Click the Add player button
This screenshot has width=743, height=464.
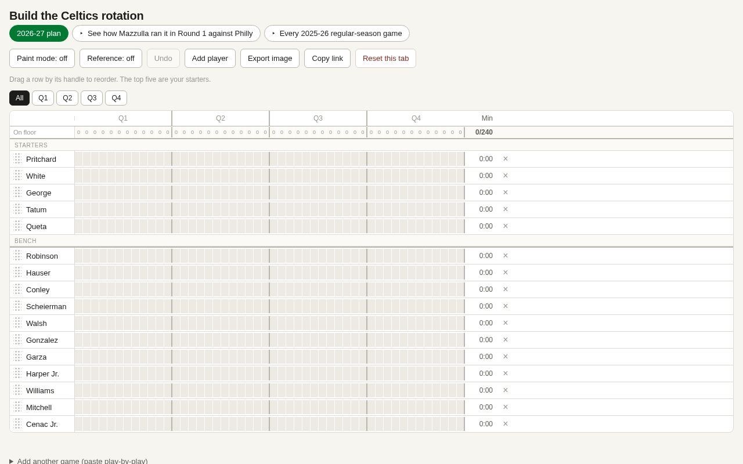(210, 58)
